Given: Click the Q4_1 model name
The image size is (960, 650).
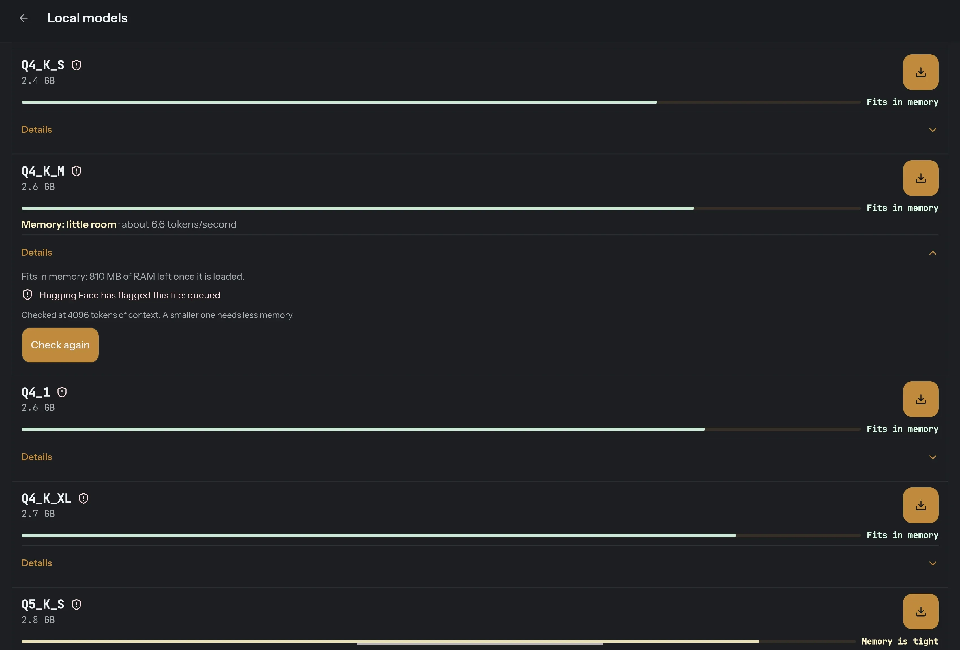Looking at the screenshot, I should pos(36,392).
